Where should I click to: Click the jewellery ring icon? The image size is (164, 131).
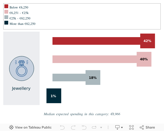pyautogui.click(x=22, y=68)
